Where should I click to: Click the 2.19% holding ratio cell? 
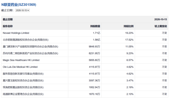130,87
